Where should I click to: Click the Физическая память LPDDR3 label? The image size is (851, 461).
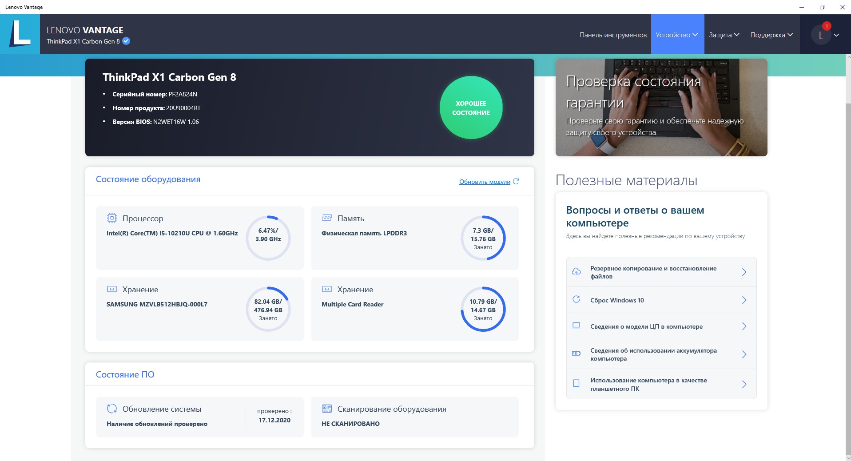pyautogui.click(x=364, y=233)
